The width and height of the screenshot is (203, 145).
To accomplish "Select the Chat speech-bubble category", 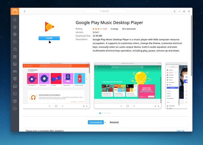I will pos(15,42).
